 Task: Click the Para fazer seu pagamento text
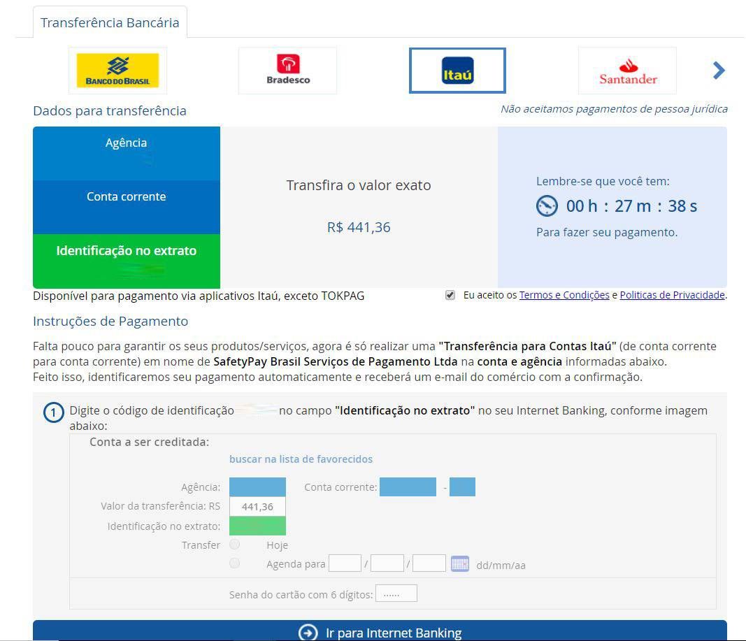(x=607, y=232)
